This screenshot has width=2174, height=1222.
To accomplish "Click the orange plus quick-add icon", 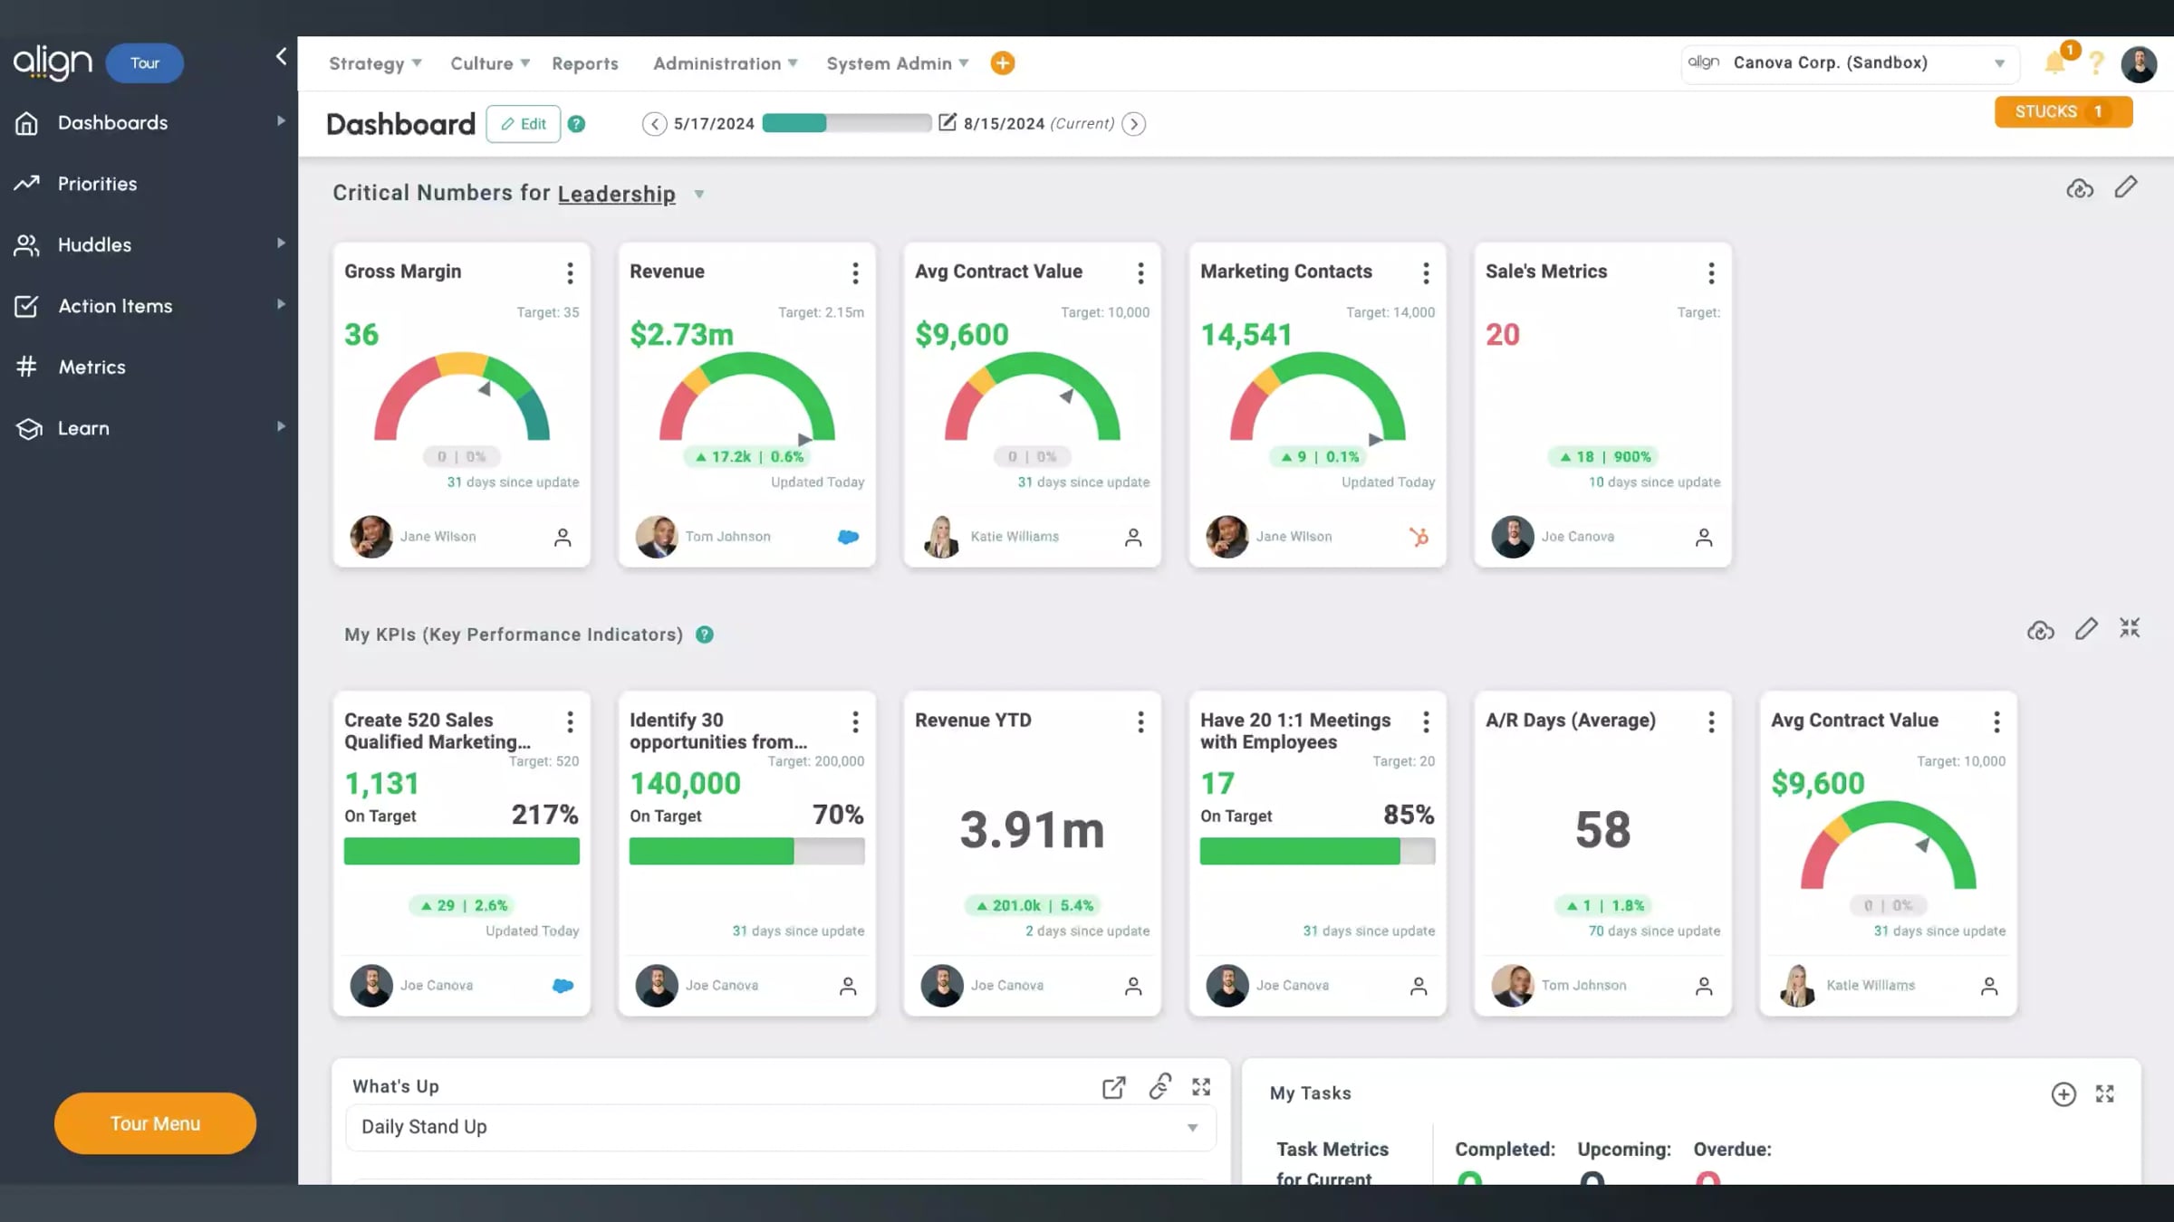I will click(1003, 63).
